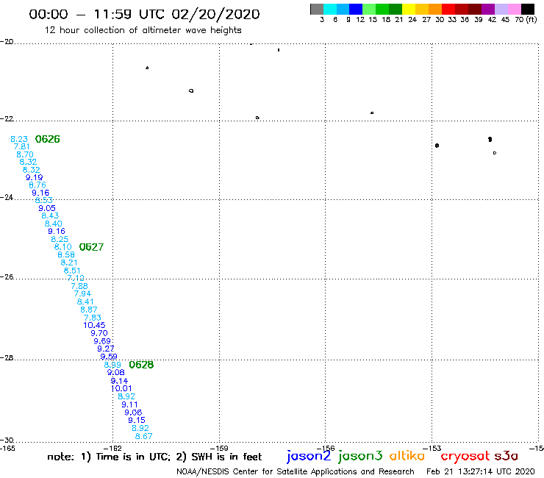Click the -22 latitude axis label
The height and width of the screenshot is (478, 544).
click(x=7, y=118)
